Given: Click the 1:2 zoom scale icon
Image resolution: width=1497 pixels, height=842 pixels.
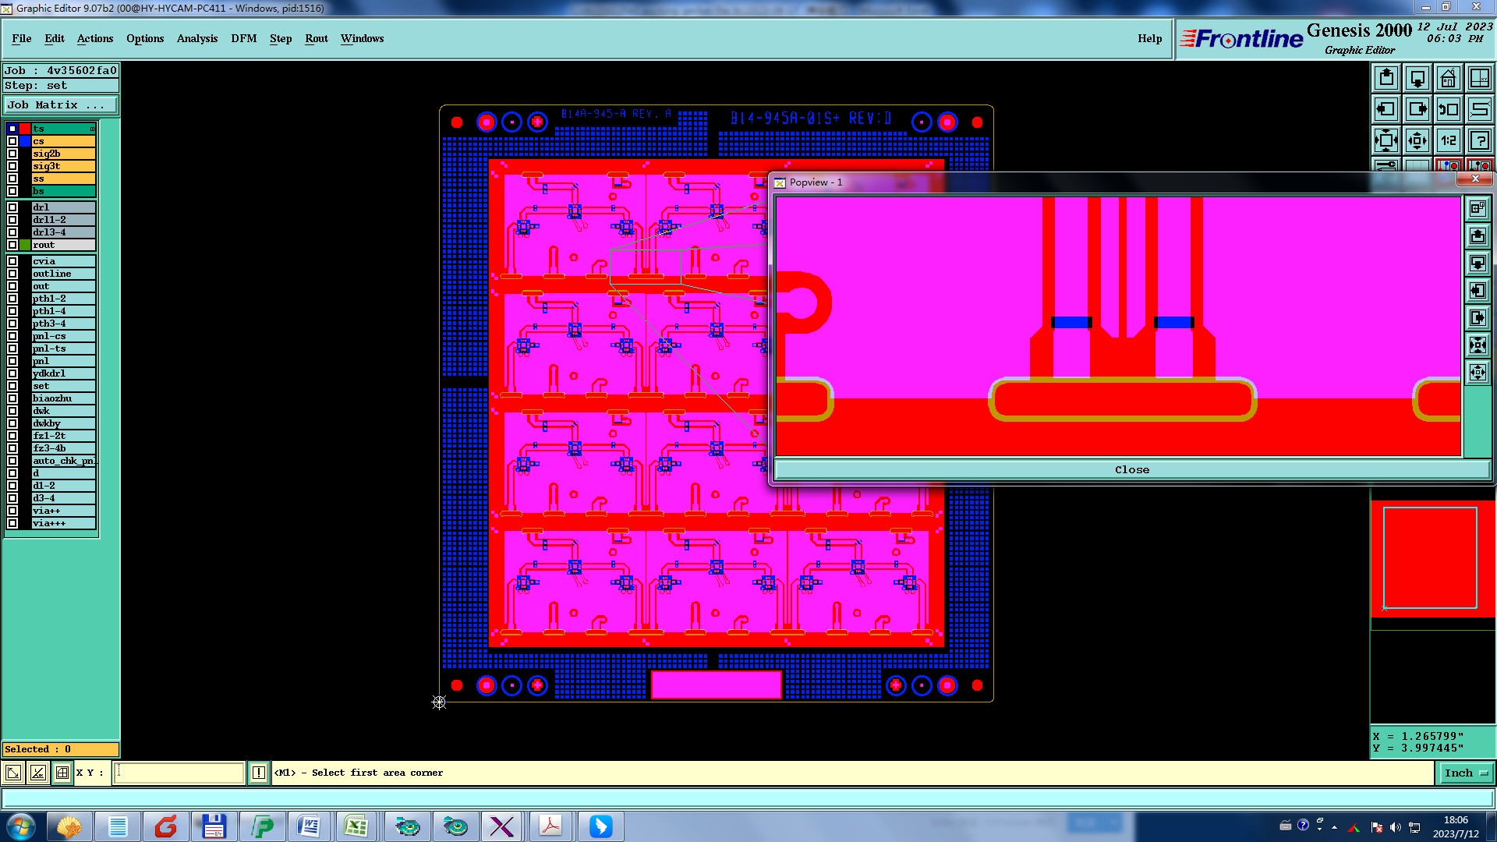Looking at the screenshot, I should click(x=1448, y=140).
